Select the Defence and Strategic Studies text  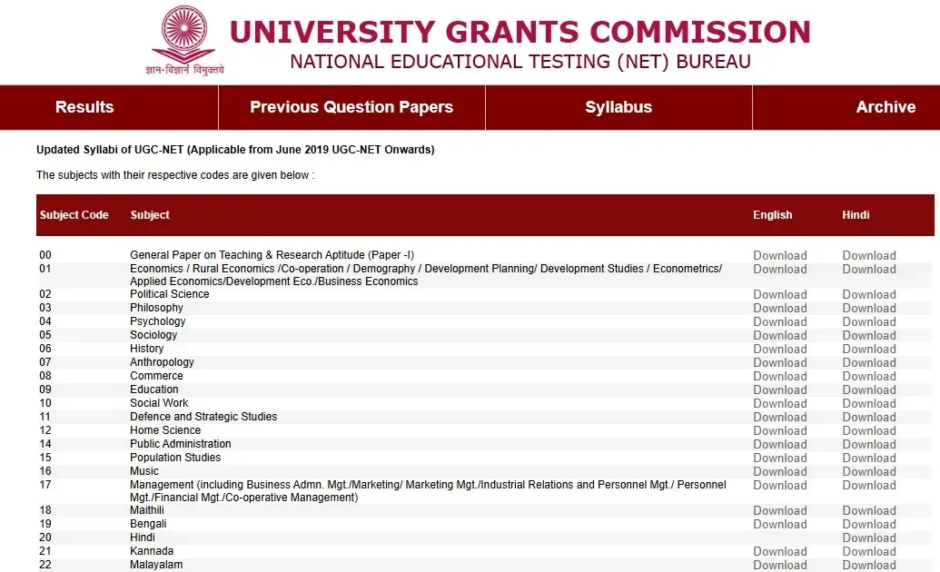click(203, 417)
